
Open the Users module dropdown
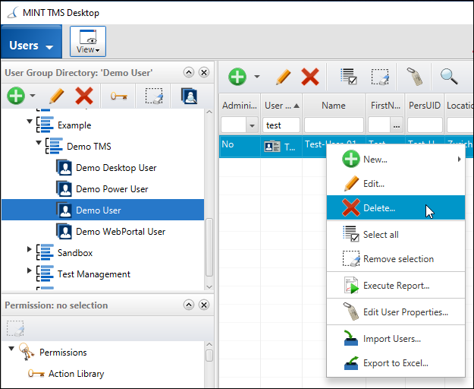(x=31, y=42)
